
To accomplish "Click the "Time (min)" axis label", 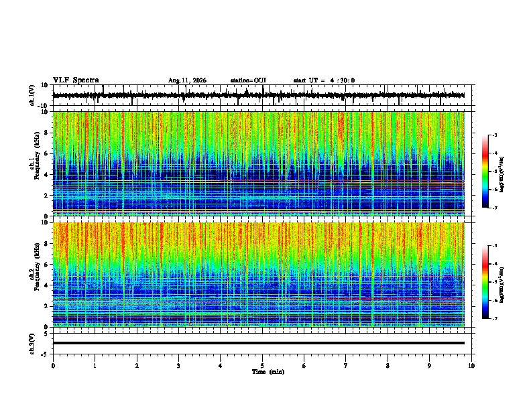I will pyautogui.click(x=268, y=372).
